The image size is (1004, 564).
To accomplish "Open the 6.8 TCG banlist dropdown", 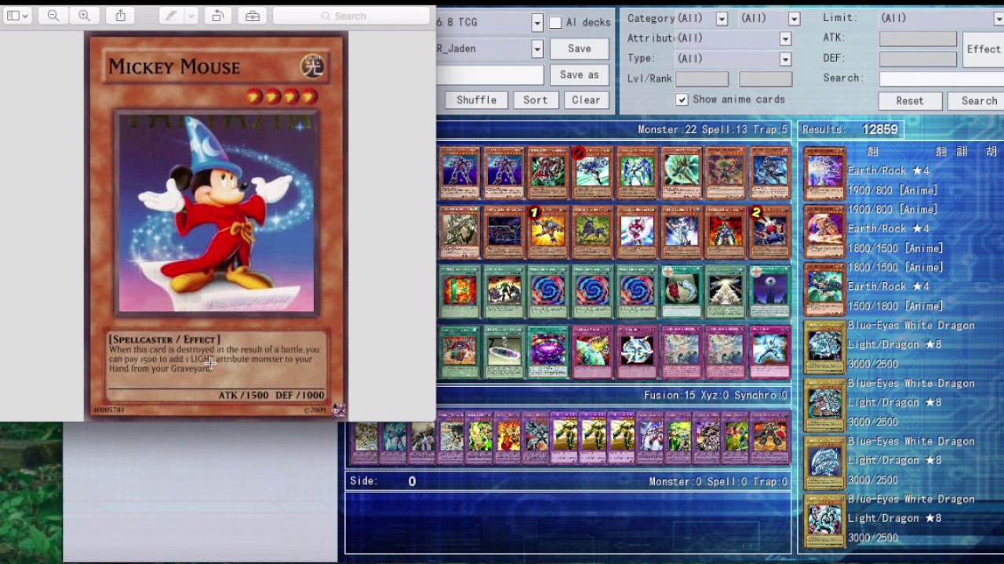I will pyautogui.click(x=537, y=23).
